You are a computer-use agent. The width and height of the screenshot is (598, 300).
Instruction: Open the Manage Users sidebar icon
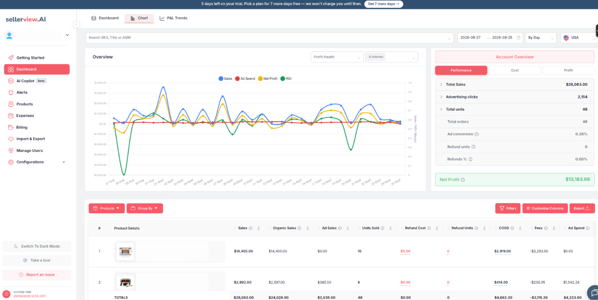[x=11, y=151]
